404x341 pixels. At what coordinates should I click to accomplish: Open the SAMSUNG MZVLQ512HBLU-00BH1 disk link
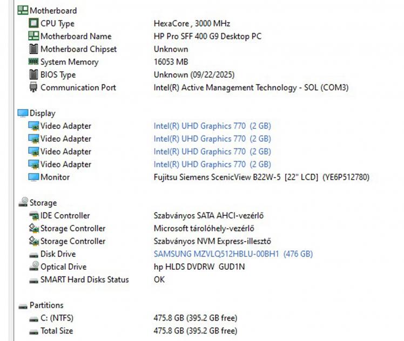tap(233, 254)
